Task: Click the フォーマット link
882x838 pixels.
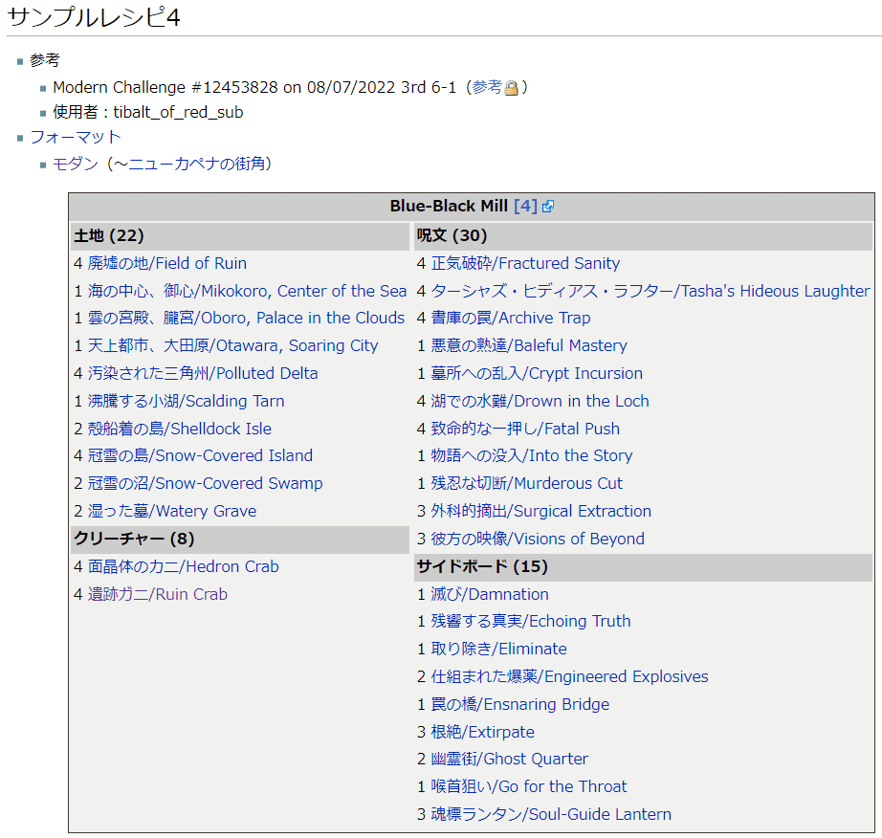Action: (x=73, y=137)
